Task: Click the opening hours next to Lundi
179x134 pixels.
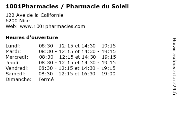Action: click(x=77, y=46)
